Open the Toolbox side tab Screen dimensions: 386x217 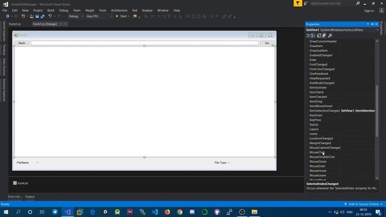pyautogui.click(x=4, y=49)
